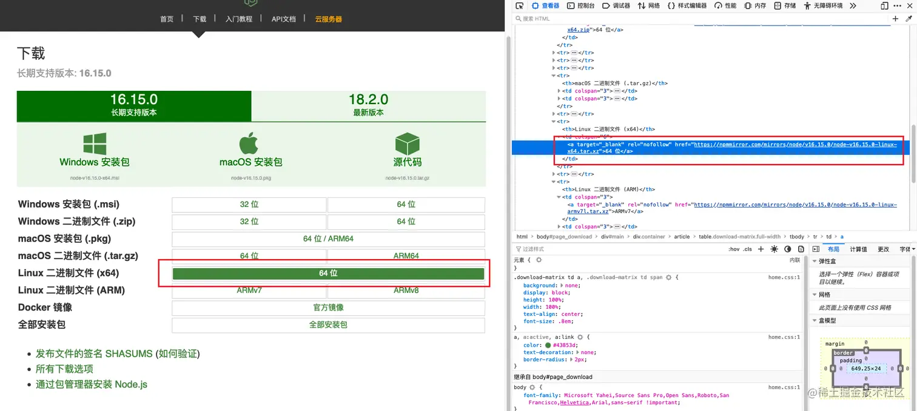Screen dimensions: 917x411
Task: Collapse the 弹性盒 flexbox section
Action: 815,261
